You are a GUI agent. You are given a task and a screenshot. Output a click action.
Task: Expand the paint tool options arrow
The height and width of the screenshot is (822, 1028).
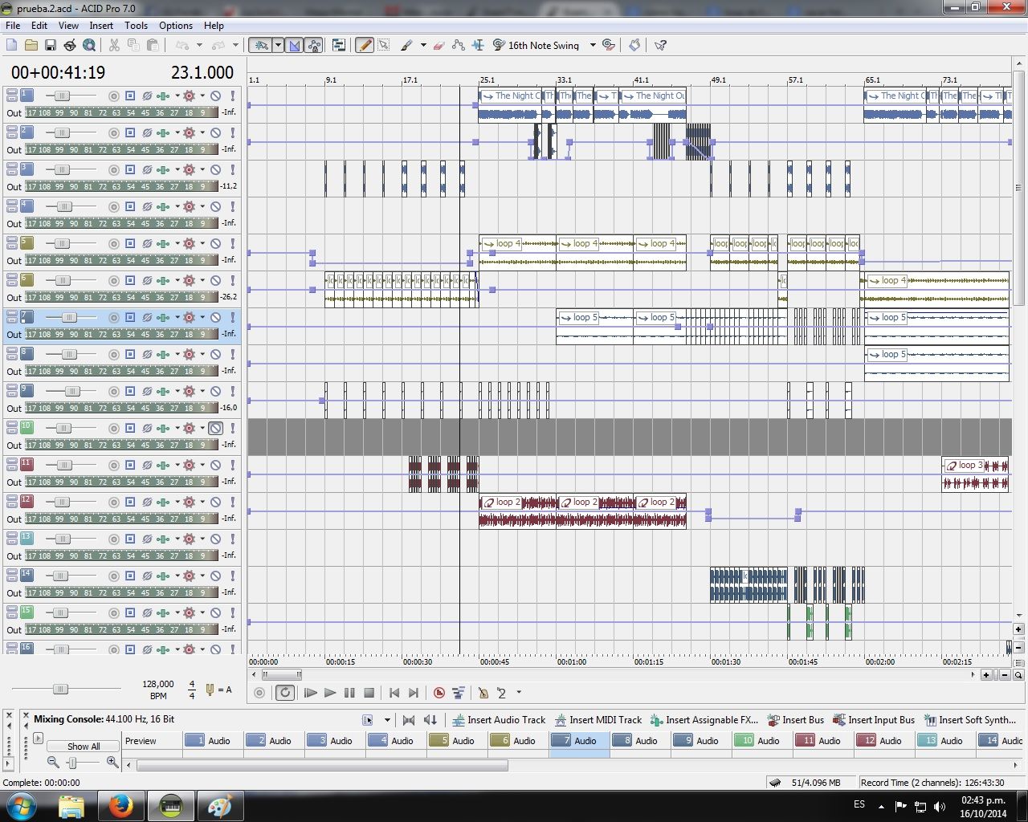click(423, 46)
